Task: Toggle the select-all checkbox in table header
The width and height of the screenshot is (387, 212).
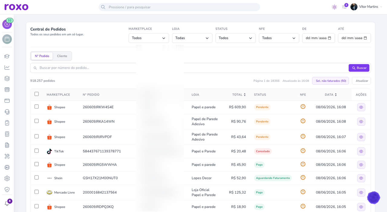Action: (37, 94)
